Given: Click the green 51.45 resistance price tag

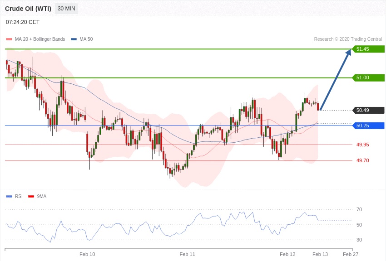Looking at the screenshot, I should click(368, 49).
